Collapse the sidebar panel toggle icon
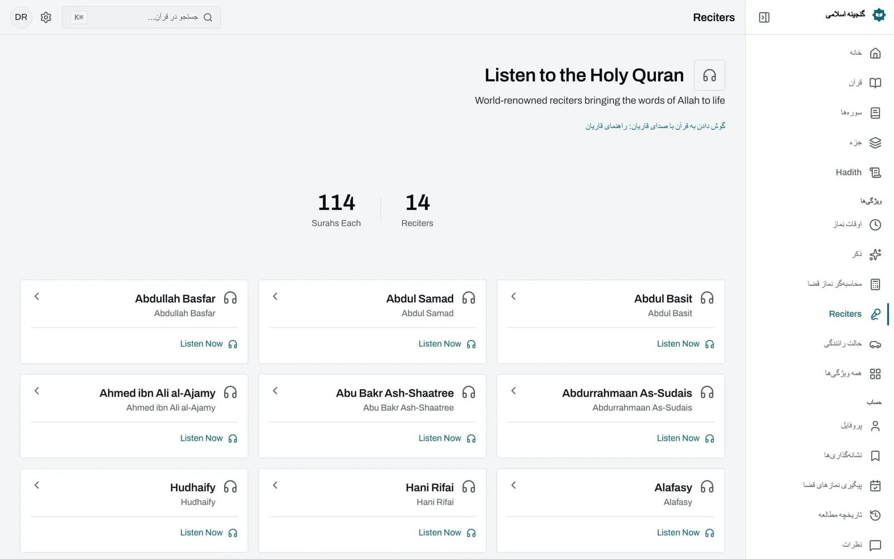894x559 pixels. [x=764, y=17]
